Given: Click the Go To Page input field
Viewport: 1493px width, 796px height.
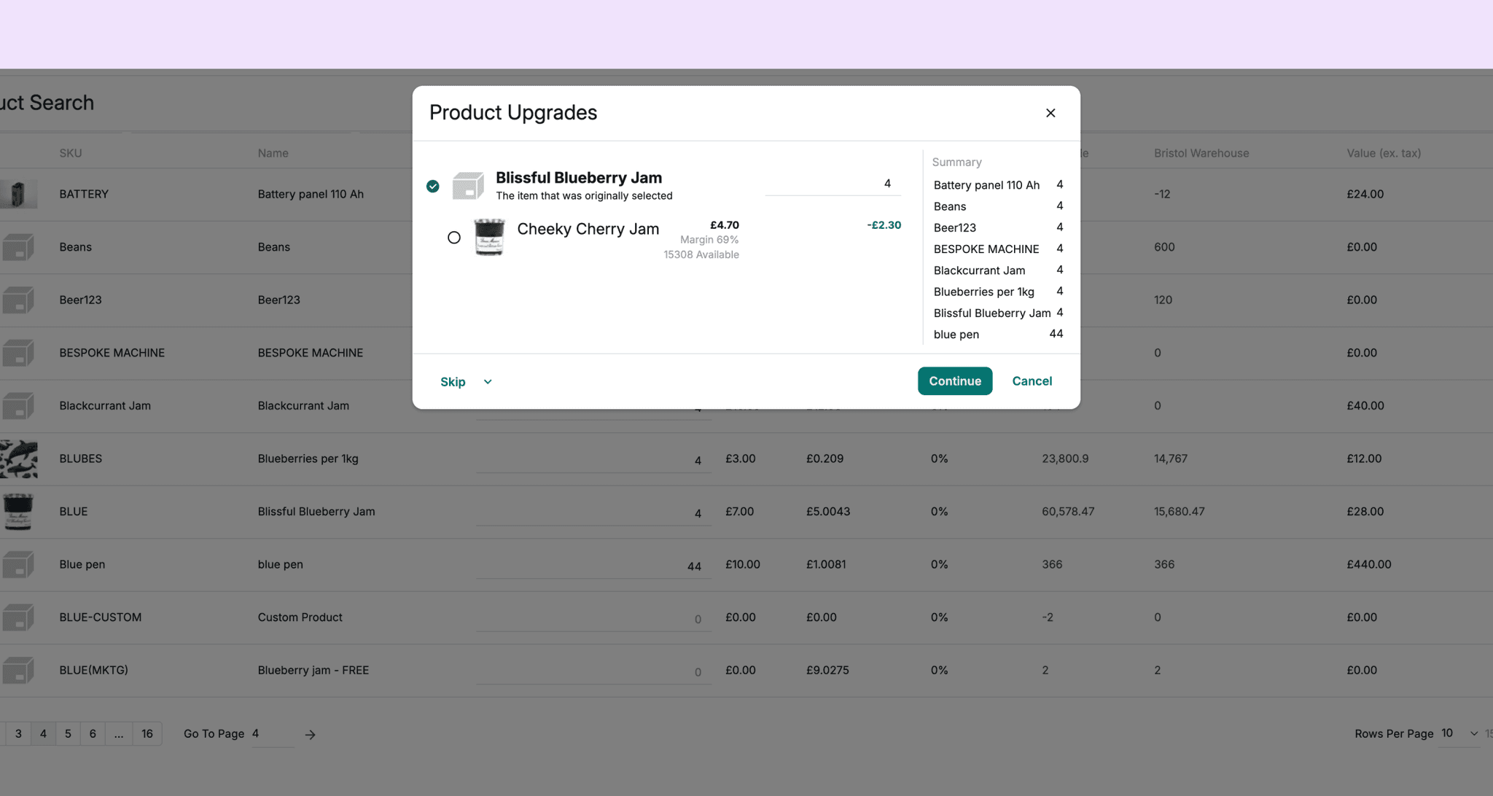Looking at the screenshot, I should 273,734.
